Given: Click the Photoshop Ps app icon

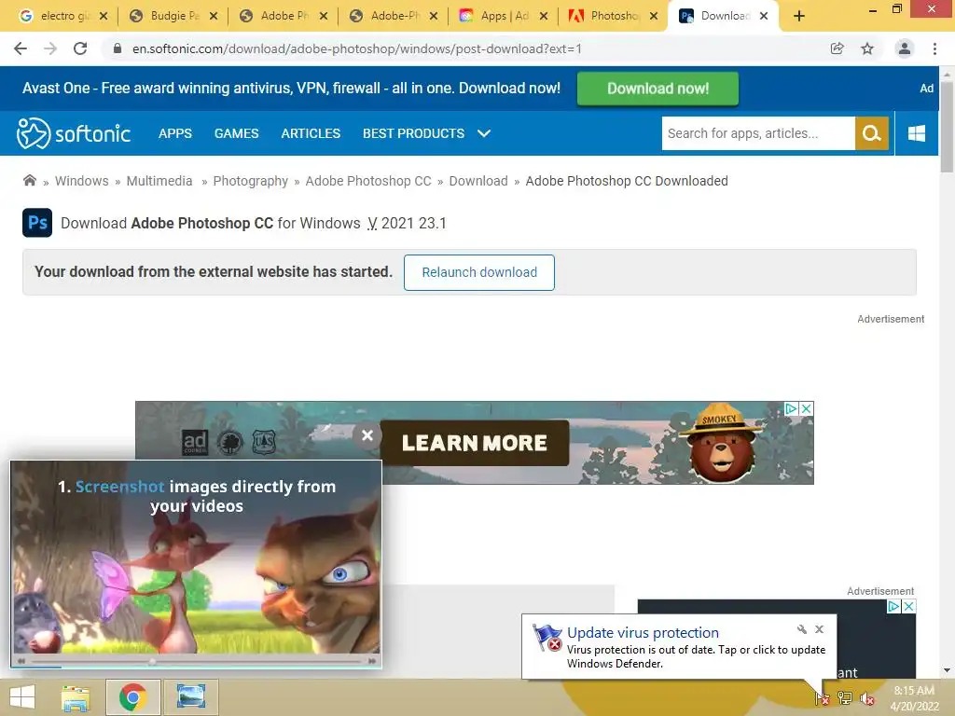Looking at the screenshot, I should 37,223.
